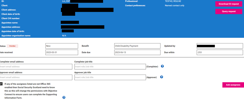Click the 'Benefit' label

85,46
